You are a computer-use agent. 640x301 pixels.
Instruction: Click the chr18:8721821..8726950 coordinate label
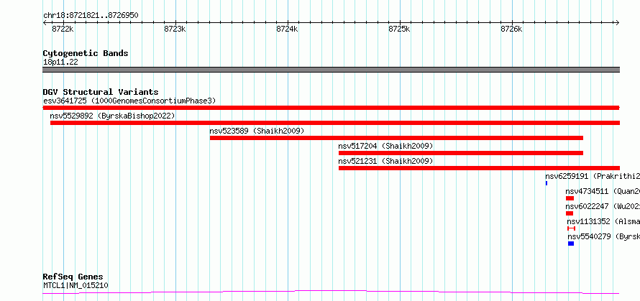(91, 16)
